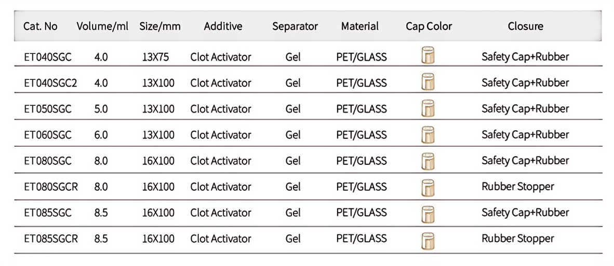Click the gold cap icon for ET040SGC
This screenshot has height=266, width=614.
[x=428, y=55]
